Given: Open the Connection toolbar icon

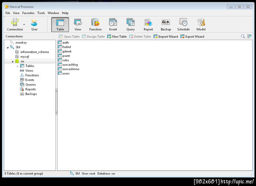Looking at the screenshot, I should (15, 24).
